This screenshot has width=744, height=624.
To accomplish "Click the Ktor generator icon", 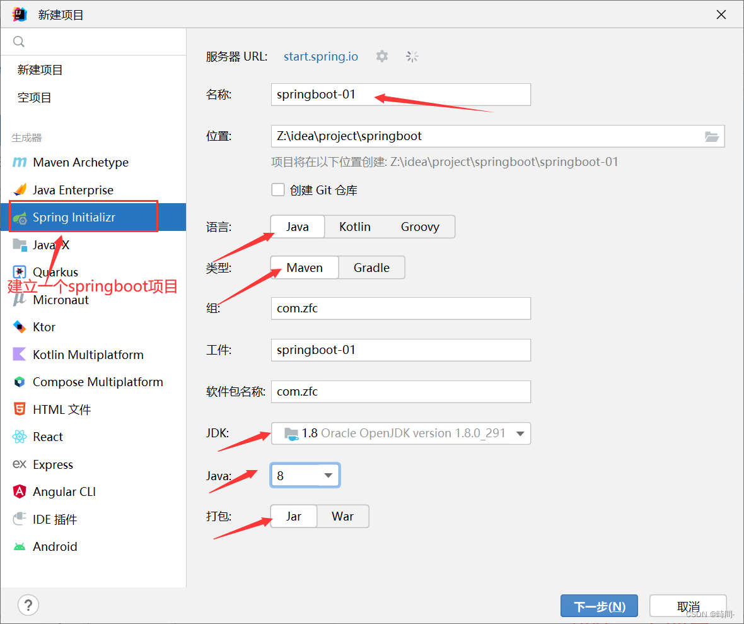I will pos(20,327).
